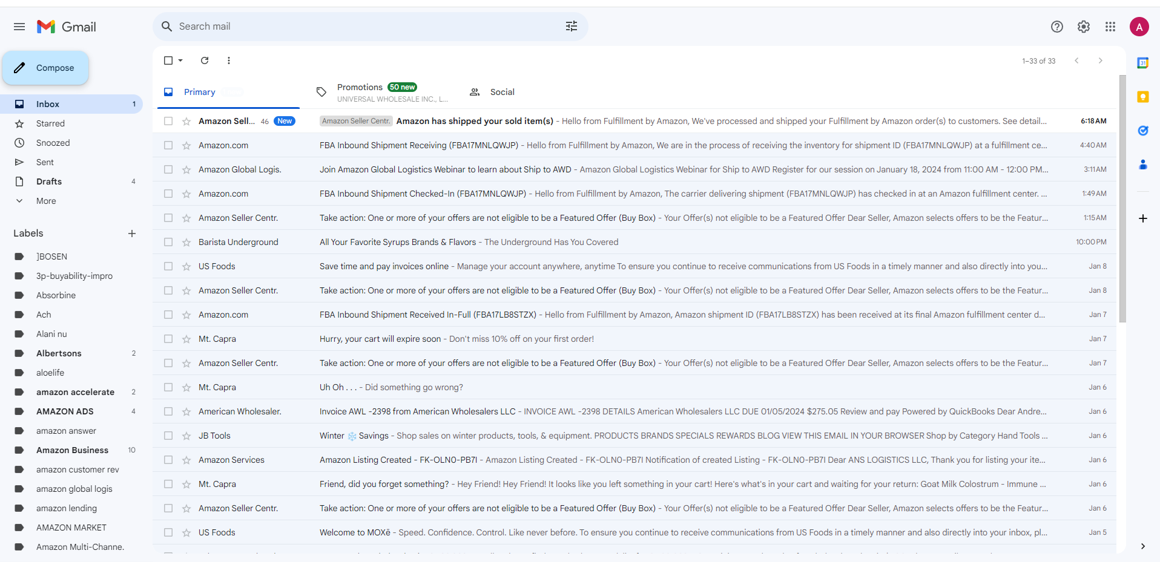The height and width of the screenshot is (562, 1160).
Task: Compose a new email
Action: pos(45,68)
